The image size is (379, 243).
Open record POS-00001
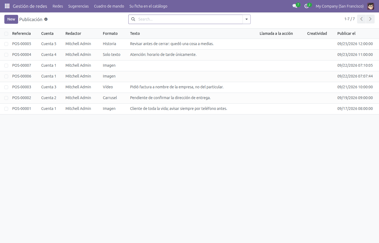(22, 109)
